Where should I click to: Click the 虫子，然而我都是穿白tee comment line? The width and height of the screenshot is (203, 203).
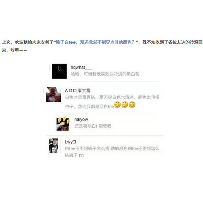89,107
